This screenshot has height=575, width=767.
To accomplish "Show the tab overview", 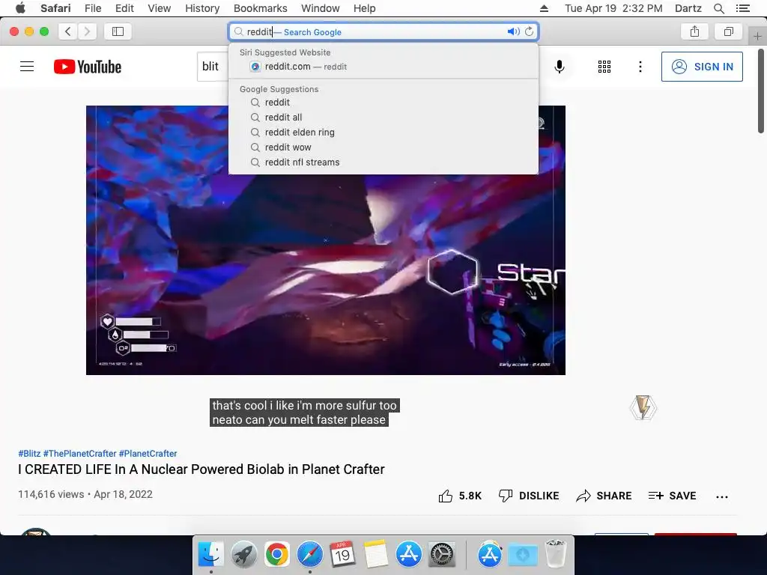I will tap(728, 31).
